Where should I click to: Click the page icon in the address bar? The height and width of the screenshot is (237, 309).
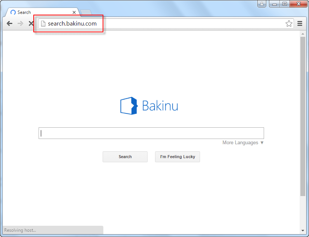click(43, 24)
